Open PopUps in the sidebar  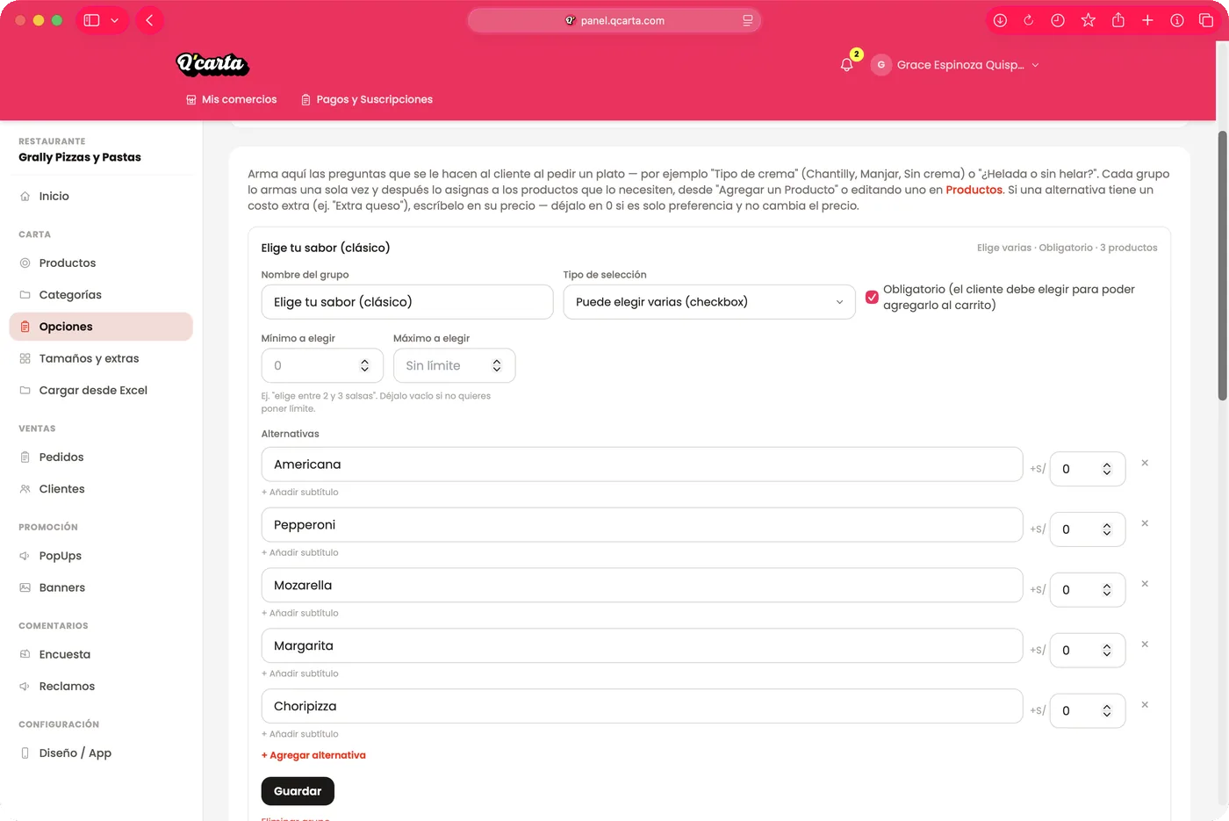tap(101, 556)
